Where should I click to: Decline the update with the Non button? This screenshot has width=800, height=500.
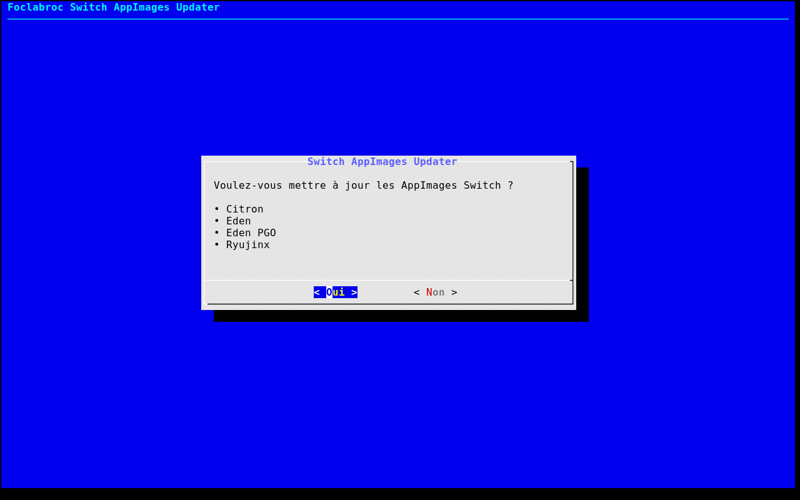coord(436,292)
